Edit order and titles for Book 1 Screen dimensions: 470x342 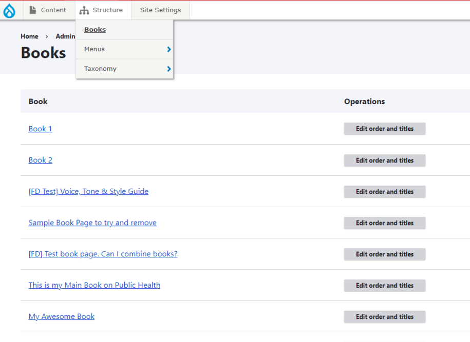coord(384,129)
